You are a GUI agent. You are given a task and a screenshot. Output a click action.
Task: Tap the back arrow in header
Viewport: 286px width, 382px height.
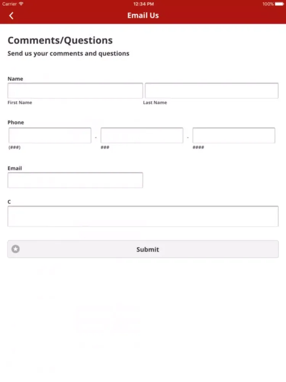(11, 16)
